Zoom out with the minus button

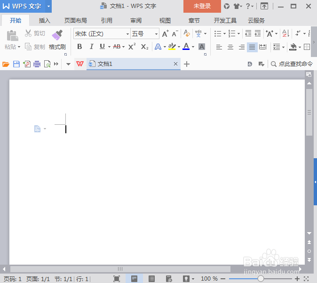[x=223, y=279]
